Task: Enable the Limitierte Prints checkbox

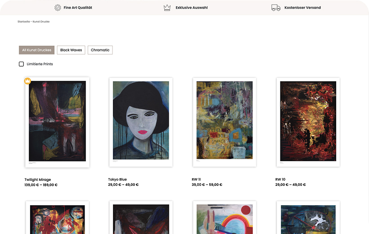Action: 21,64
